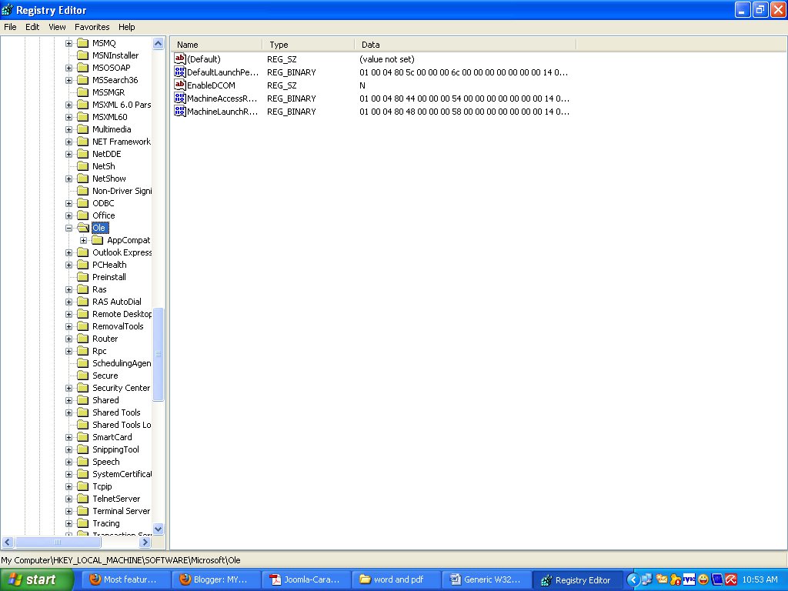Expand the NET Framework key
Screen dimensions: 788x591
(x=68, y=142)
